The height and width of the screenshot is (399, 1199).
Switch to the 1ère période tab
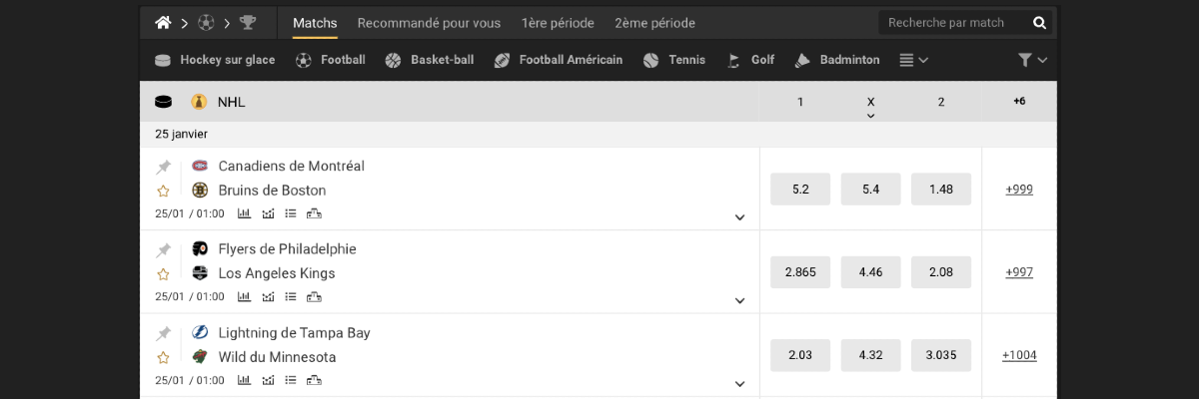tap(558, 23)
